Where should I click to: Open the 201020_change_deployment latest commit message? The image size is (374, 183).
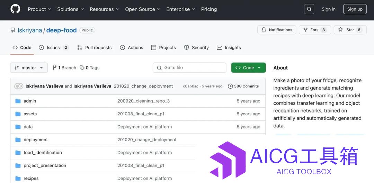click(143, 86)
